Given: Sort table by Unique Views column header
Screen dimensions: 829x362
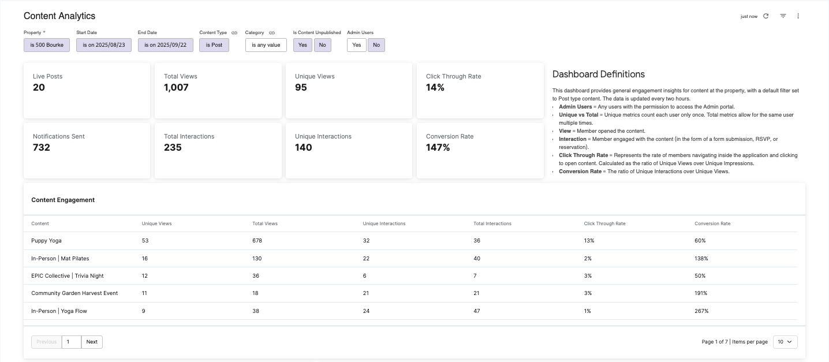Looking at the screenshot, I should click(x=156, y=223).
